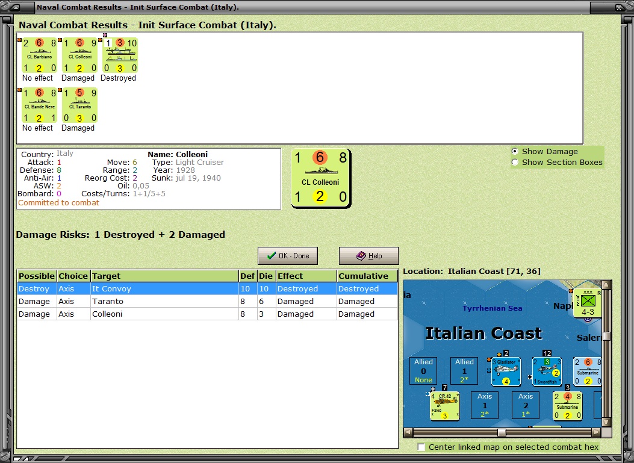Click the Def column header
Image resolution: width=634 pixels, height=463 pixels.
pos(247,276)
